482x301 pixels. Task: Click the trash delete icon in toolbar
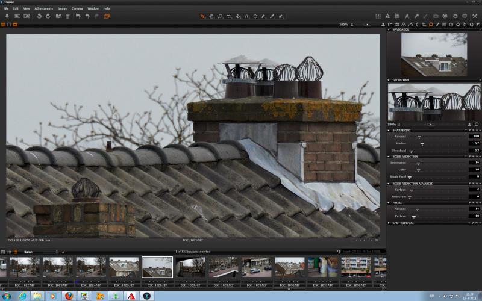tap(67, 16)
